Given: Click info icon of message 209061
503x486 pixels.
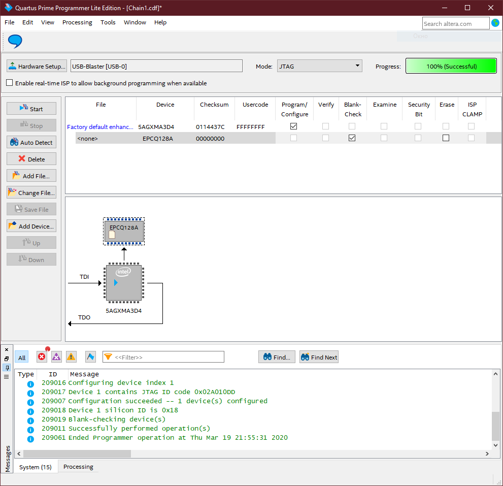Looking at the screenshot, I should coord(30,439).
